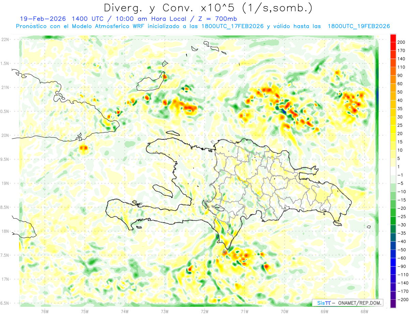This screenshot has width=409, height=316.
Task: Click the "76W" longitude label
Action: [x=45, y=311]
